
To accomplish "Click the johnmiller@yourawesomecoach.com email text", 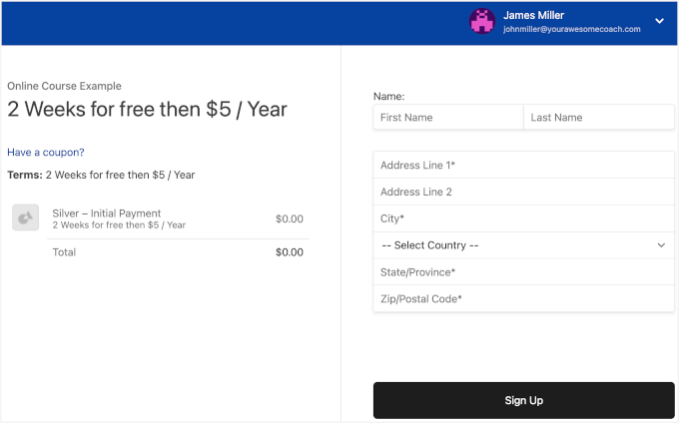I will tap(571, 30).
